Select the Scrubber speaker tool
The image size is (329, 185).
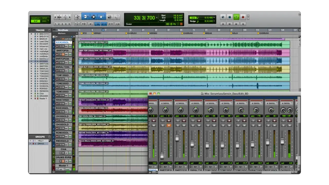click(x=110, y=17)
